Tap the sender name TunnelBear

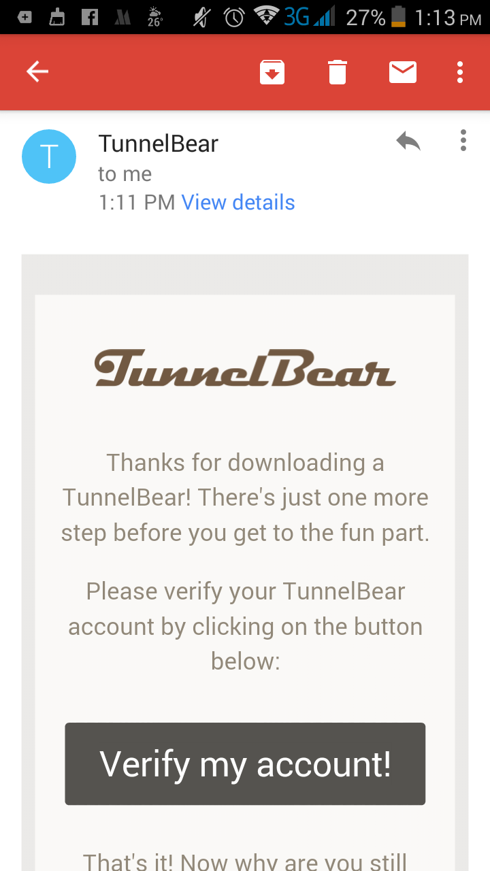coord(158,144)
